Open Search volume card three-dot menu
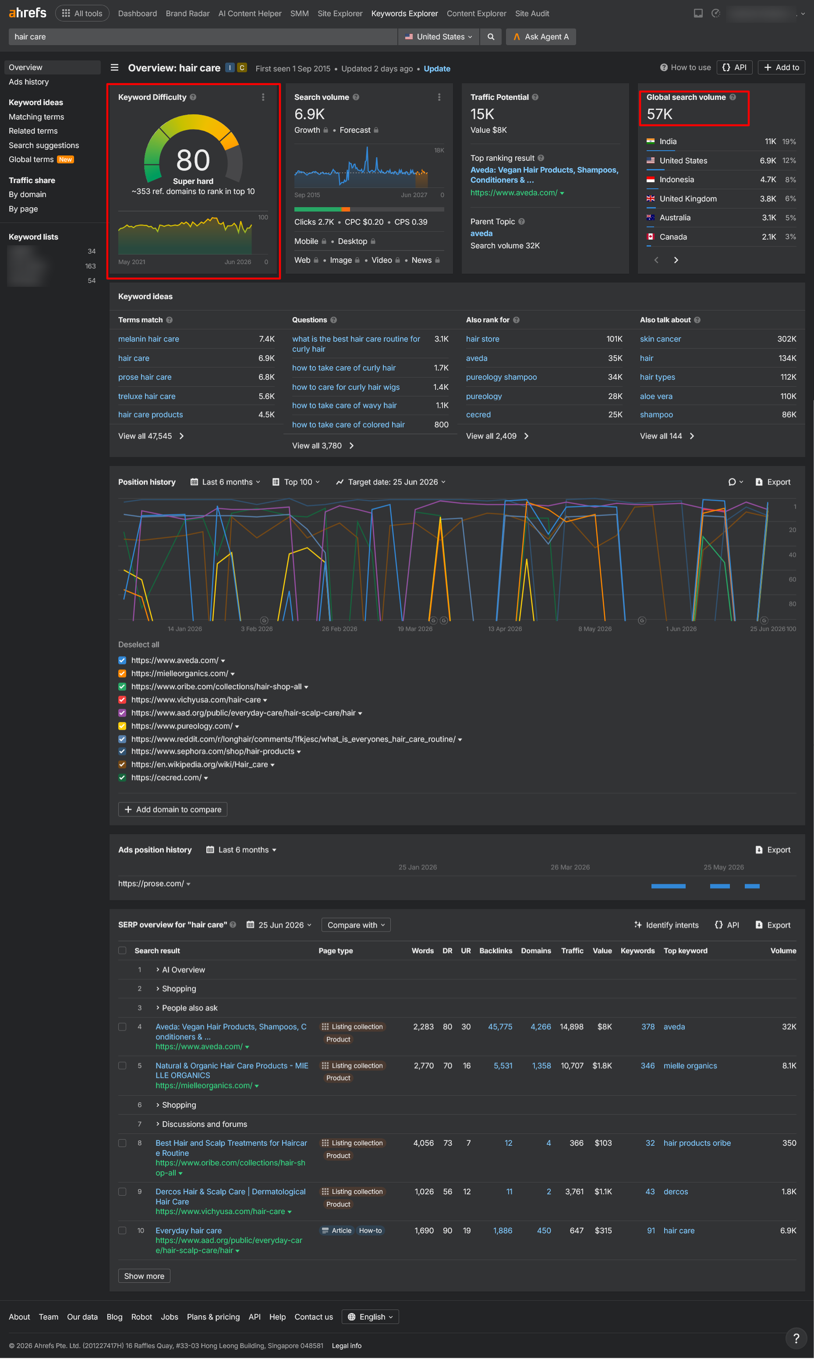 click(x=439, y=97)
